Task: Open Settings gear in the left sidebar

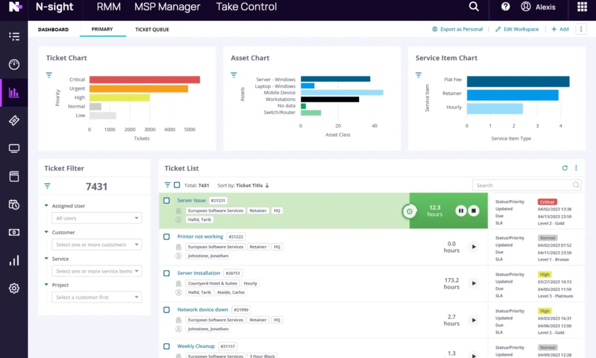Action: 14,288
